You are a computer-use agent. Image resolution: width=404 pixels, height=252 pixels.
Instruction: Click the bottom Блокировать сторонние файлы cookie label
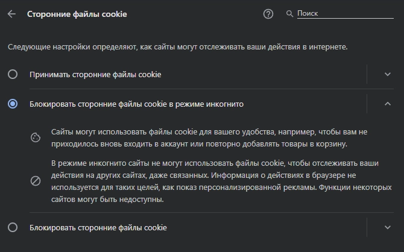click(x=98, y=227)
